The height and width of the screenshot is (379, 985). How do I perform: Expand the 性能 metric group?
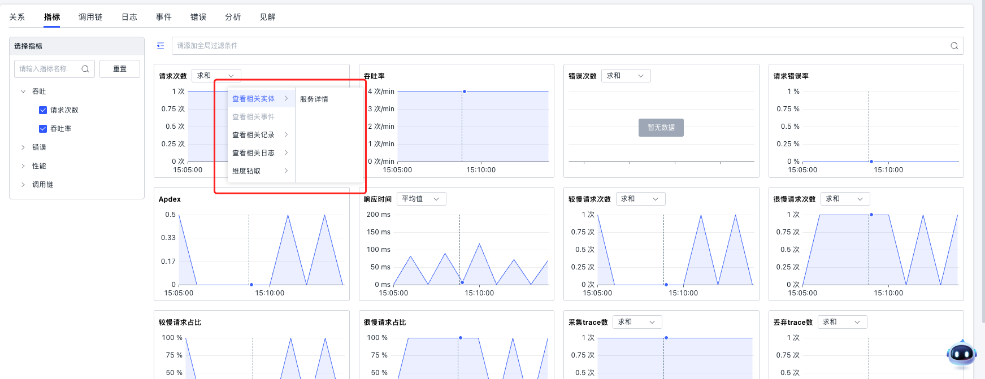tap(23, 166)
